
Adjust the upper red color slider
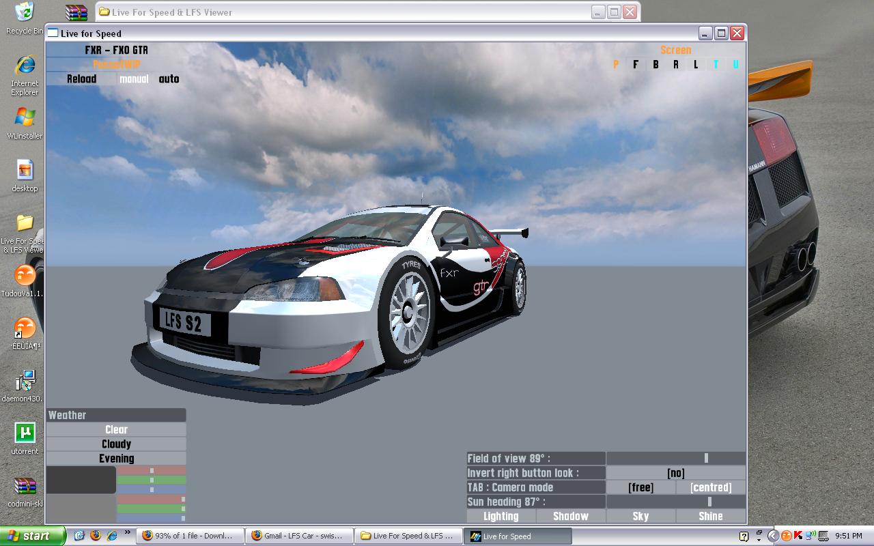point(151,470)
